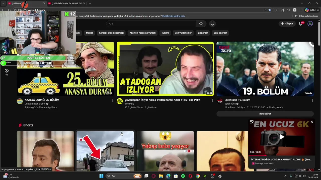Close the DÜNYANIN EN YALNIZ EVİ tab

click(x=84, y=3)
